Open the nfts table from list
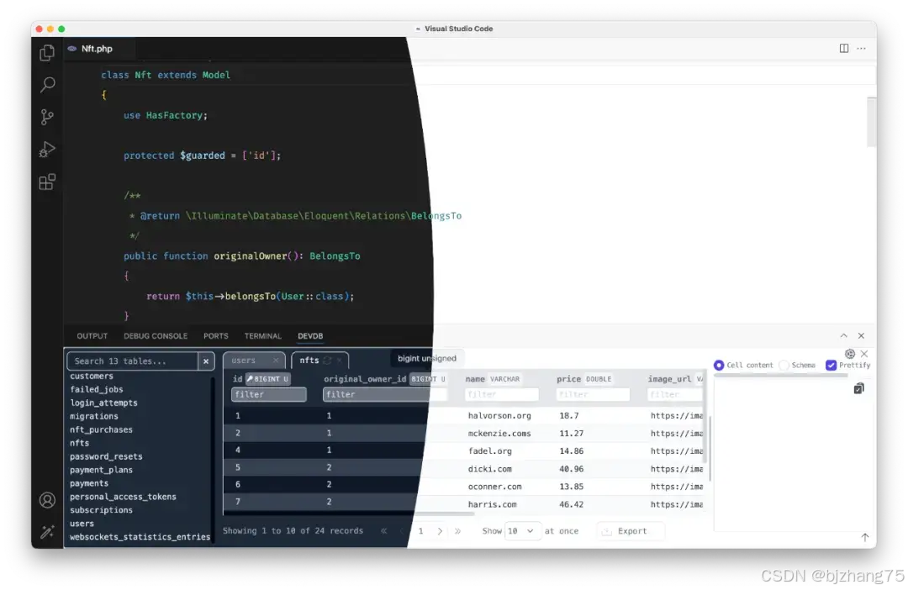 click(x=79, y=443)
